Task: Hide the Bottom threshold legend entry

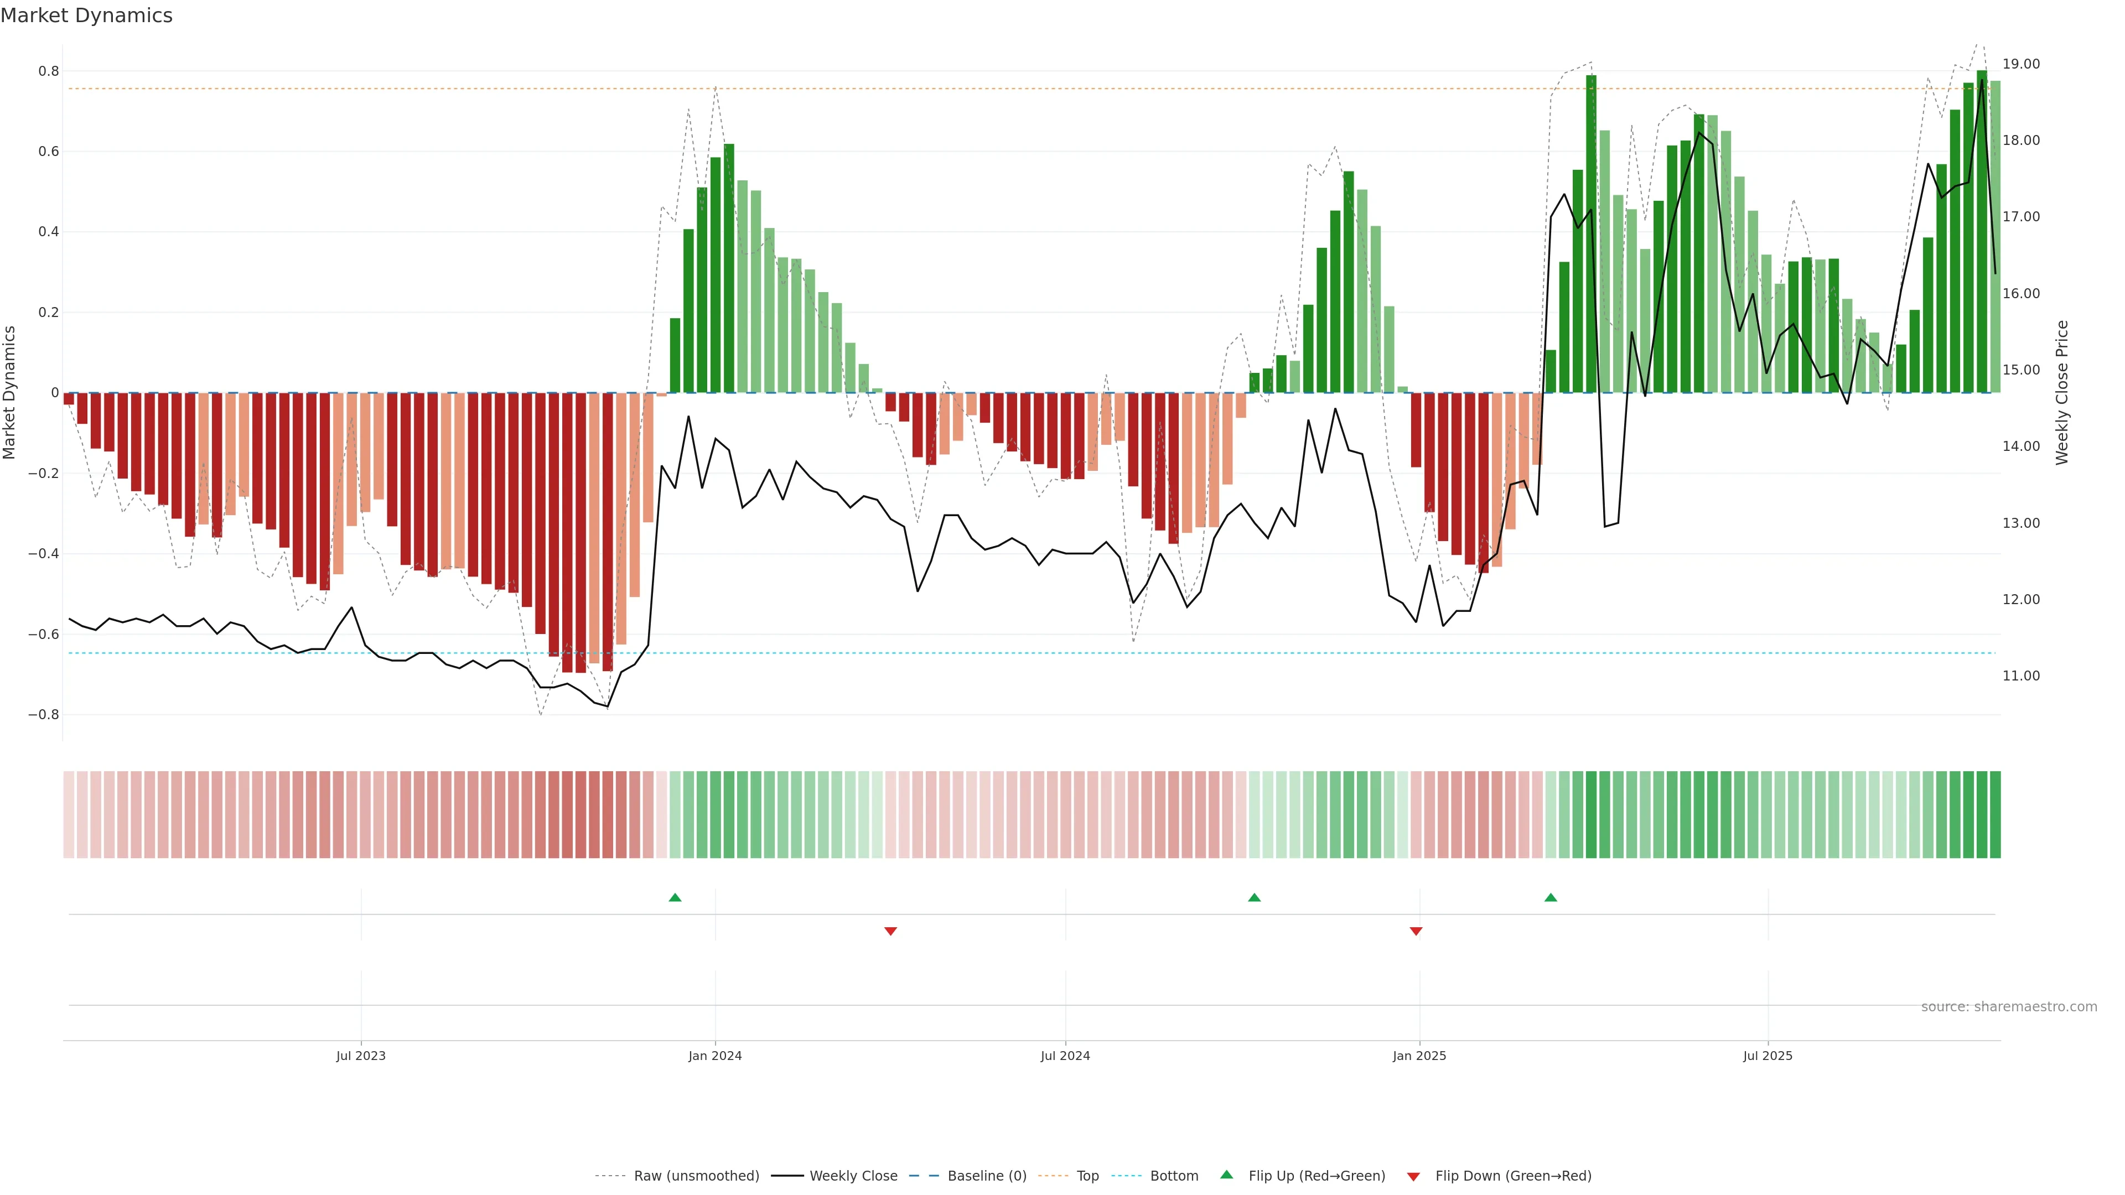Action: [1174, 1176]
